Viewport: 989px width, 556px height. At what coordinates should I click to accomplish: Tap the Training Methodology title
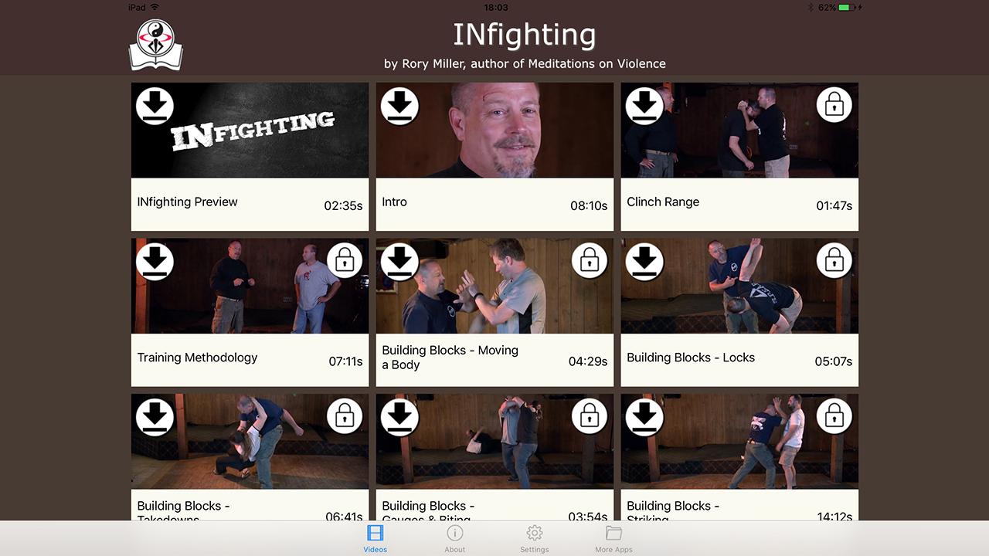point(198,358)
